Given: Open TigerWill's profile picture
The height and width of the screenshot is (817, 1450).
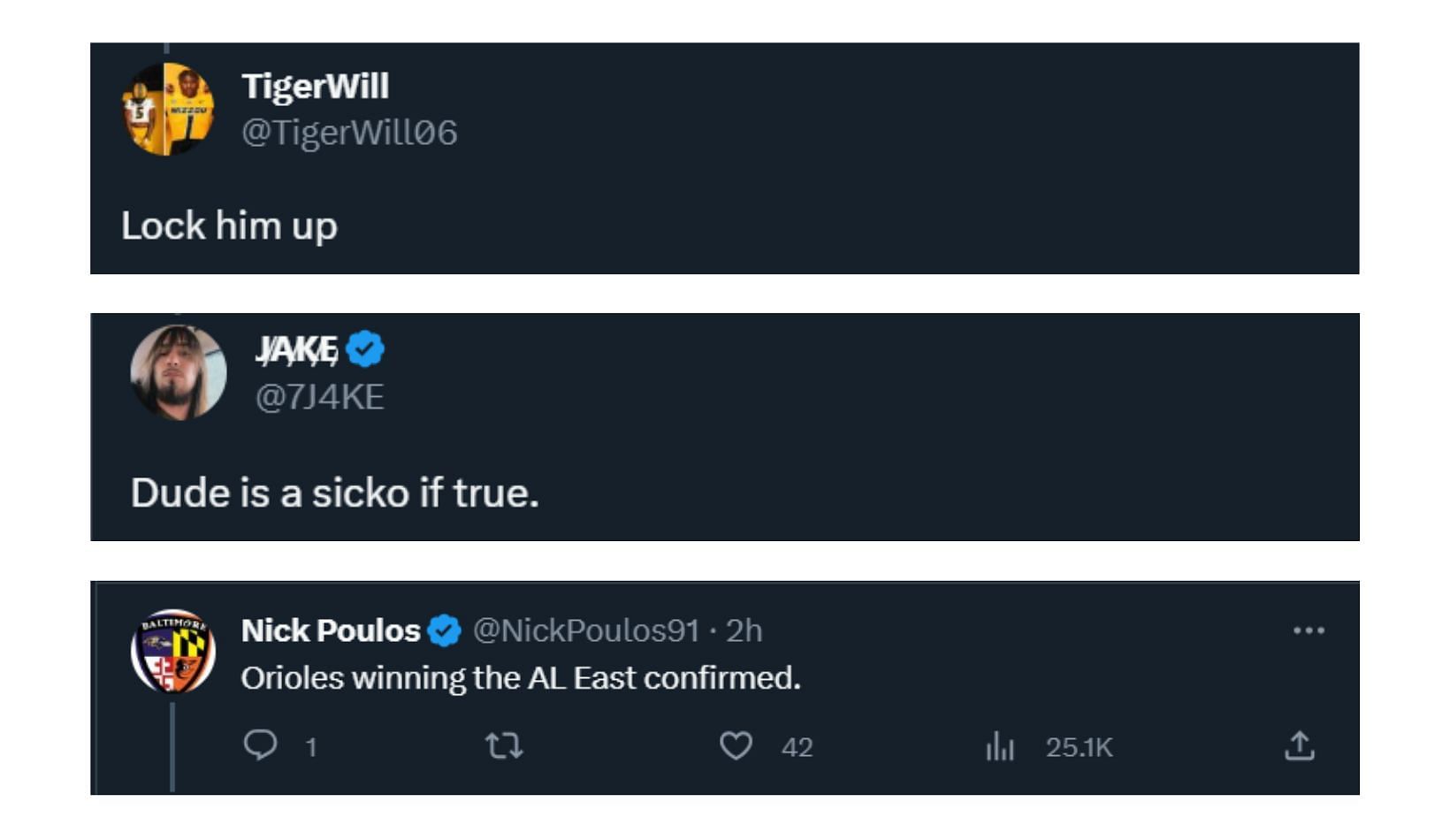Looking at the screenshot, I should point(167,109).
